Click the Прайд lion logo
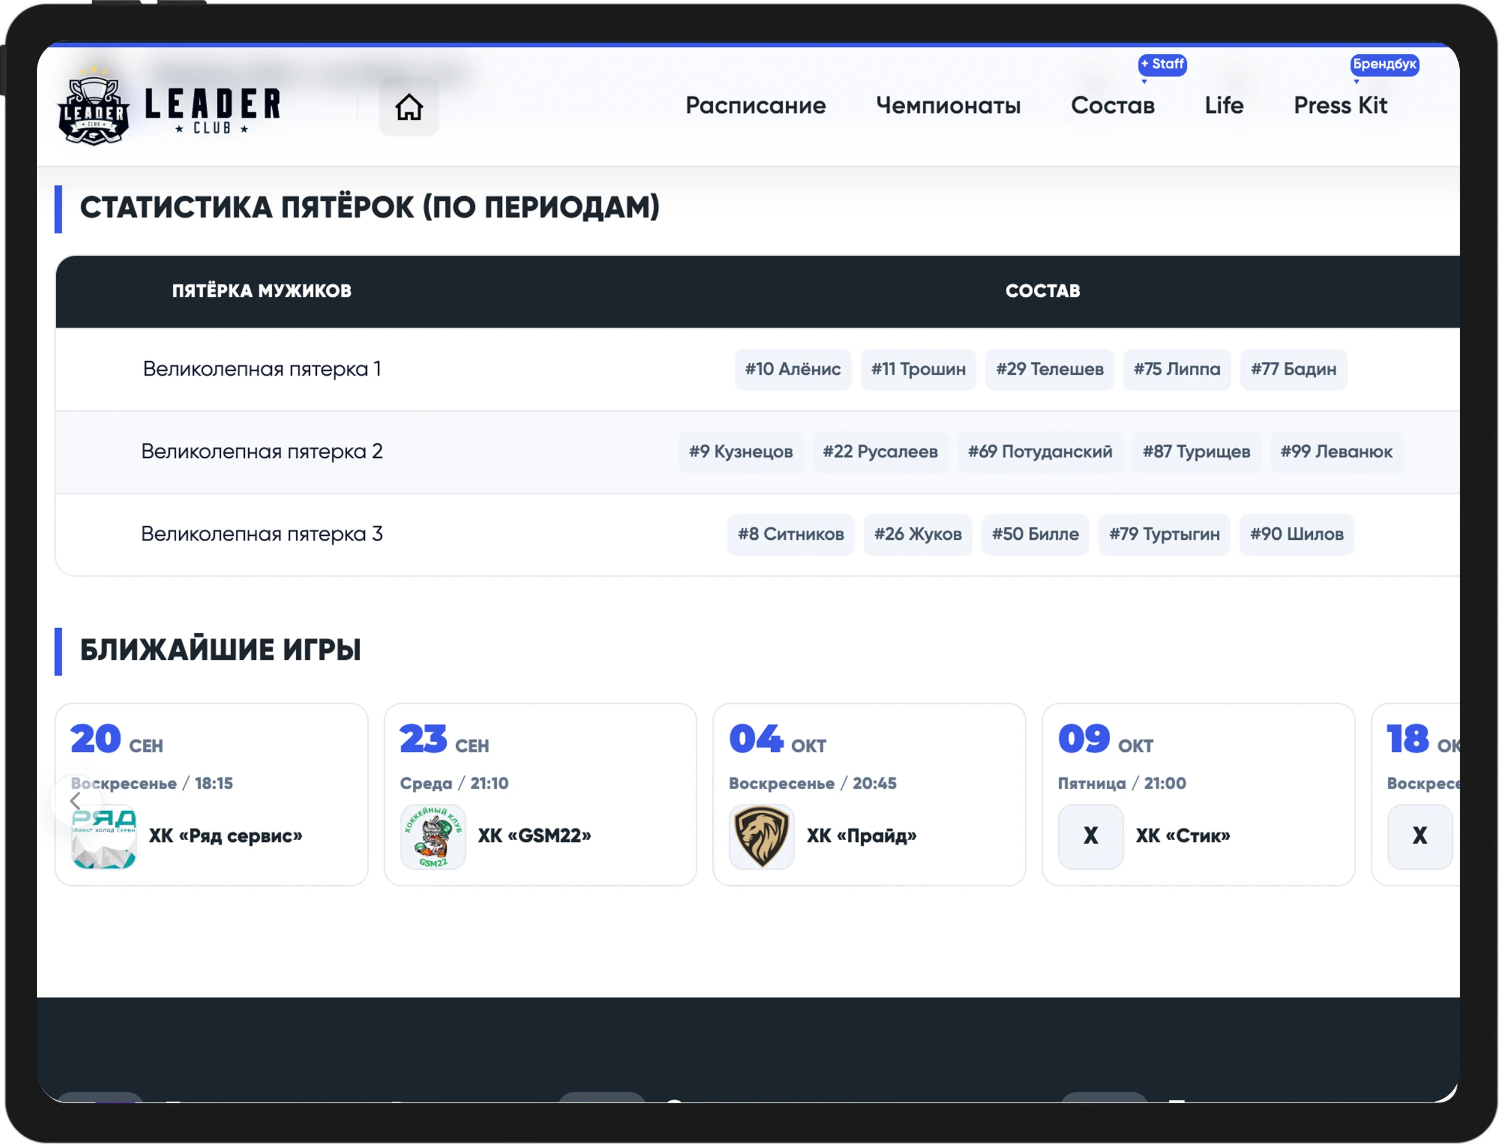This screenshot has width=1499, height=1144. [761, 837]
